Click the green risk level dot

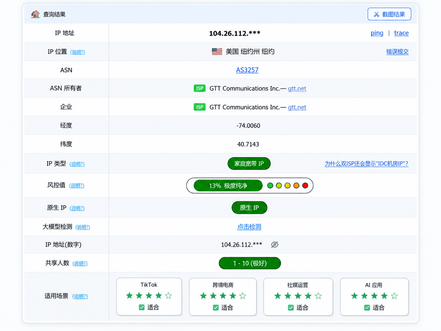pos(270,185)
